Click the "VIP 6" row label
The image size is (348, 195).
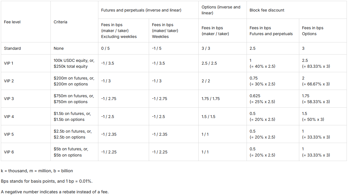[x=9, y=152]
